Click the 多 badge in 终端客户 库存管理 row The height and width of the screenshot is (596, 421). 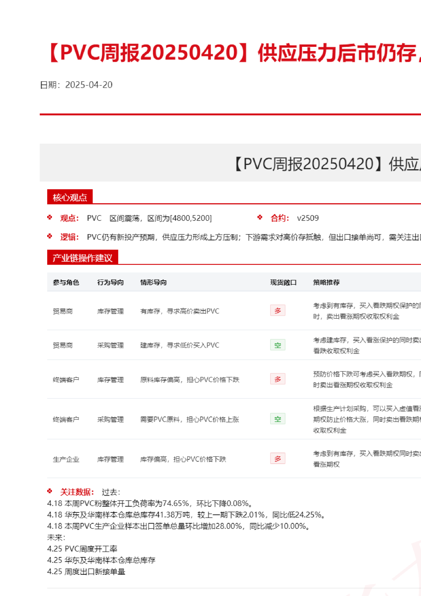click(x=277, y=379)
